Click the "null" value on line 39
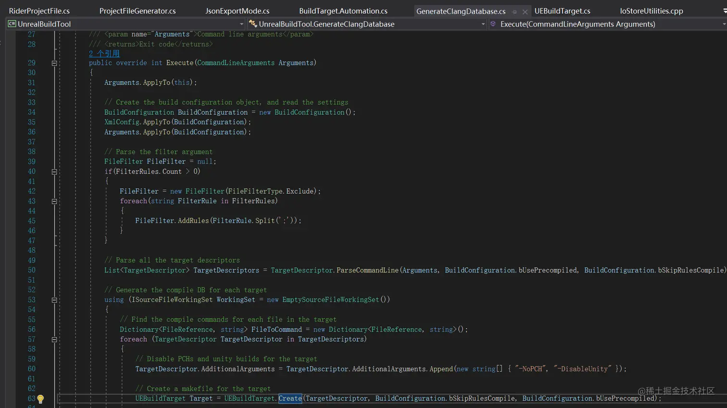The width and height of the screenshot is (727, 408). 205,161
